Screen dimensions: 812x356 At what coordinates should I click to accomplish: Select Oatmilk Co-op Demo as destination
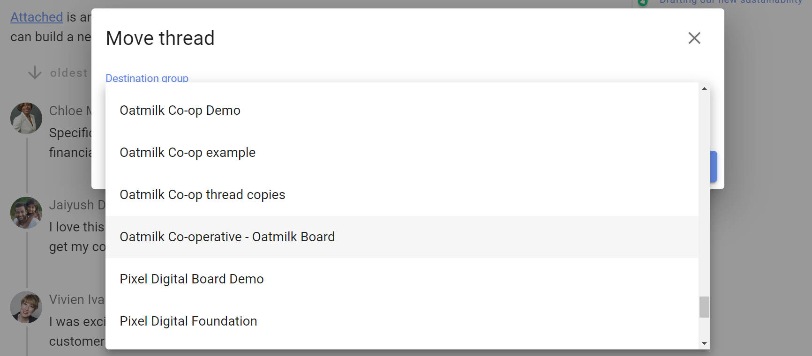tap(180, 111)
